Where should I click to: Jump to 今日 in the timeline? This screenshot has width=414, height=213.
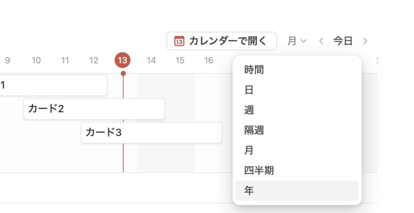(343, 41)
